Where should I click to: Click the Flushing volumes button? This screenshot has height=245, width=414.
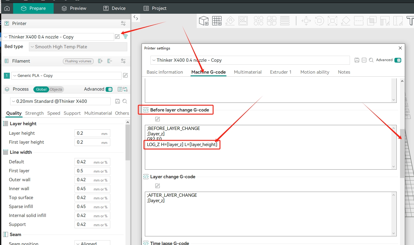(x=78, y=61)
